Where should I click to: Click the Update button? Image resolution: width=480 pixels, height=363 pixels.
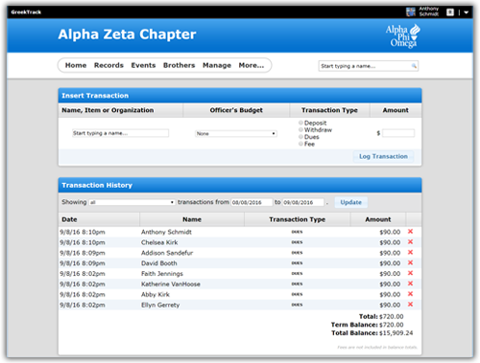351,202
